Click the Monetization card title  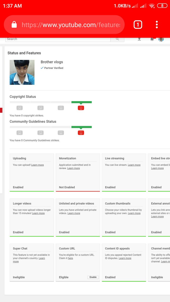click(x=67, y=158)
